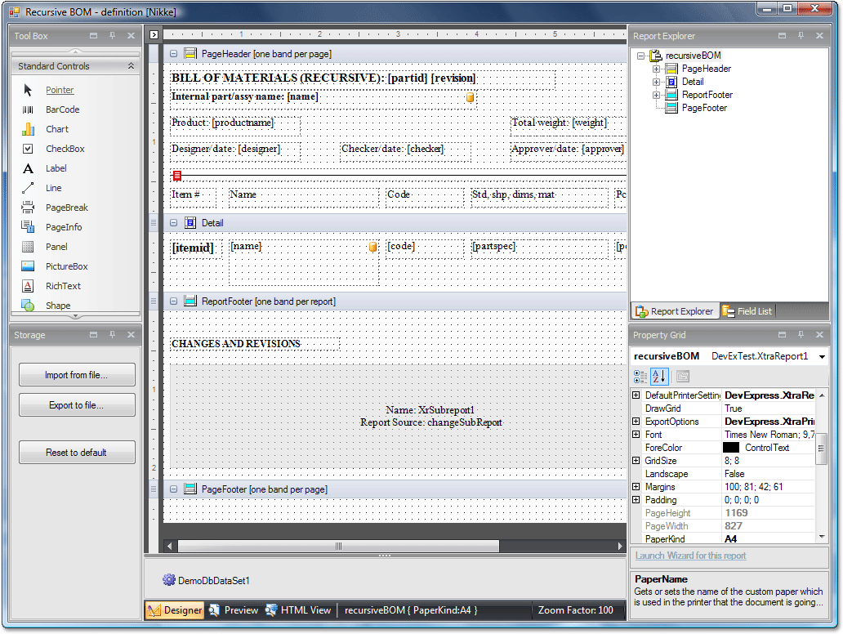Open the Report Explorer tab
Screen dimensions: 843x634
(x=675, y=310)
